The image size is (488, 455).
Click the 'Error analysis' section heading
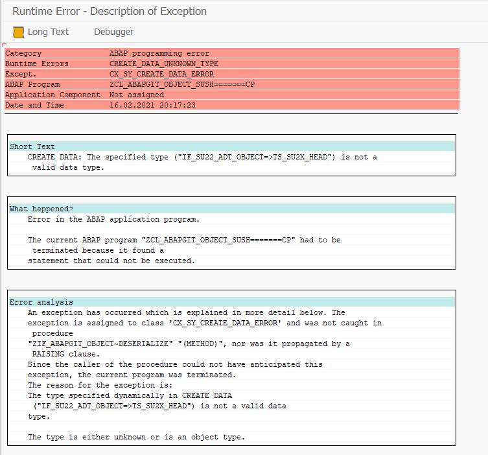coord(41,302)
